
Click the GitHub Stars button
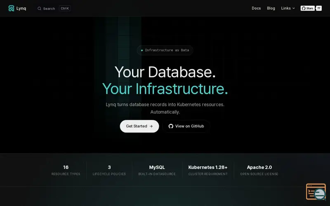click(x=307, y=8)
